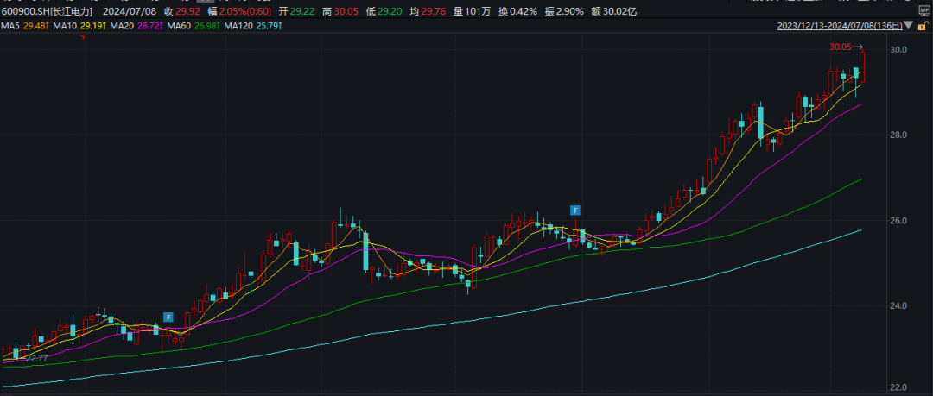Click the rightmost blue F event marker
Screen dimensions: 933x396
click(x=575, y=210)
